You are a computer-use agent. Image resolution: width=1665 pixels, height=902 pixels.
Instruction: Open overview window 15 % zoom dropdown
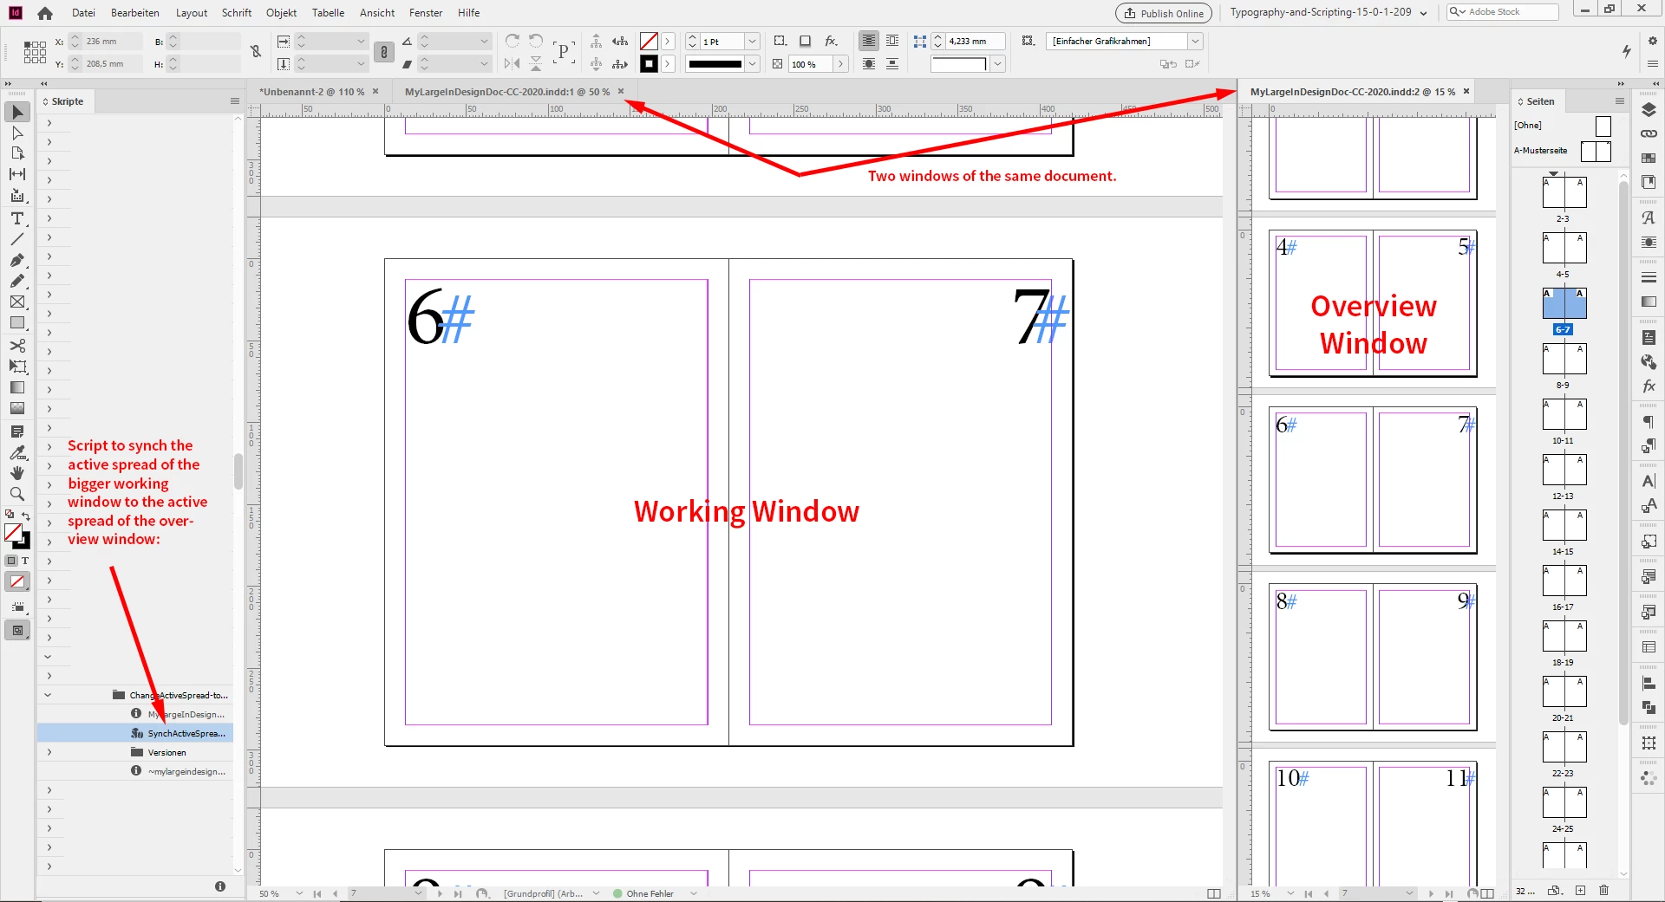coord(1290,893)
